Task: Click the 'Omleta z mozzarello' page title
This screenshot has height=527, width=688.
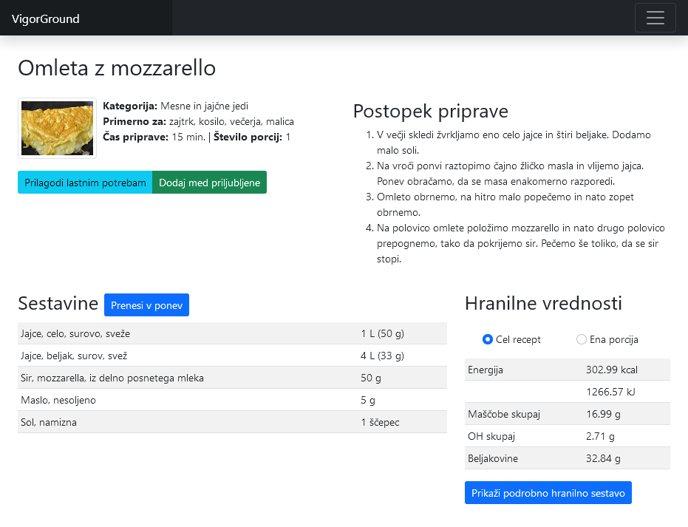Action: (x=117, y=68)
